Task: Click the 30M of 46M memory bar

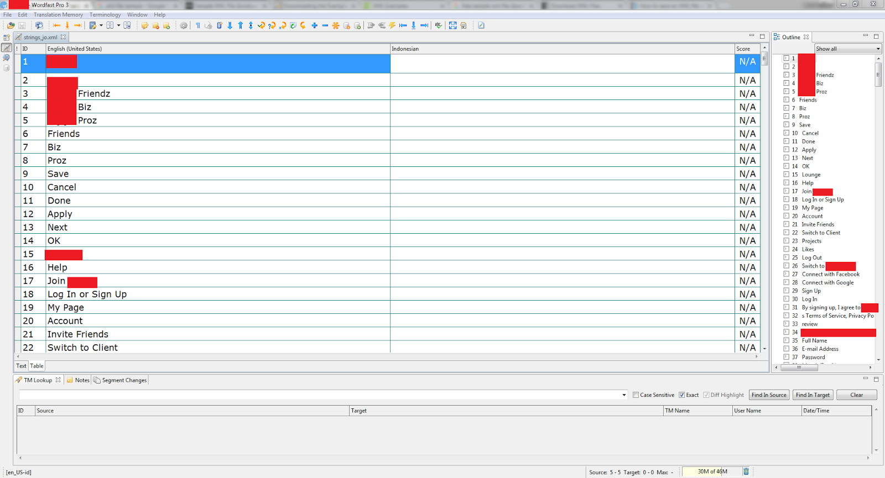Action: click(x=712, y=471)
